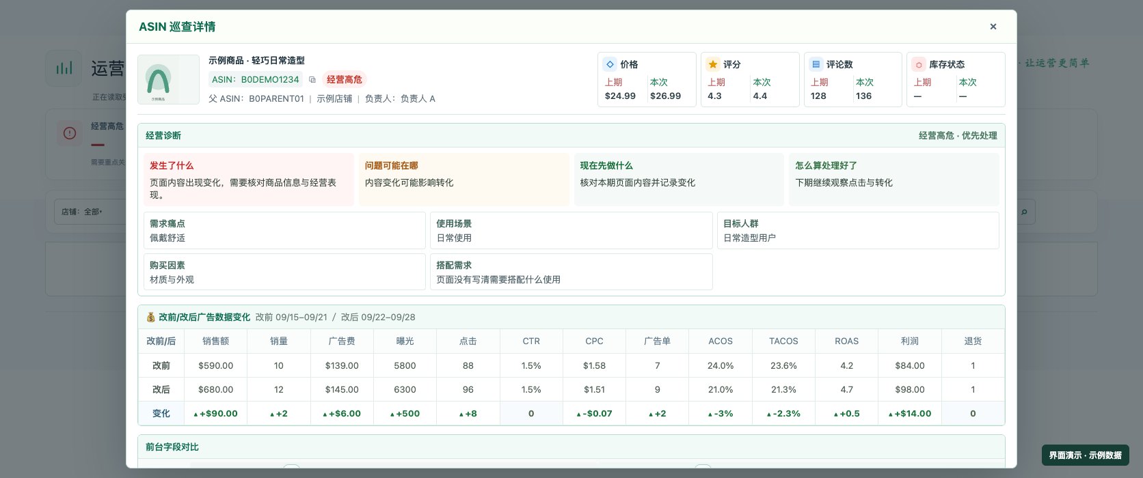The image size is (1143, 478).
Task: Click the 销量 column header
Action: click(279, 341)
